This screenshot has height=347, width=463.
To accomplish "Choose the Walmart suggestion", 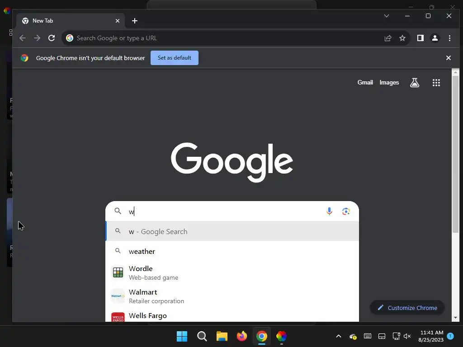I will coord(232,296).
